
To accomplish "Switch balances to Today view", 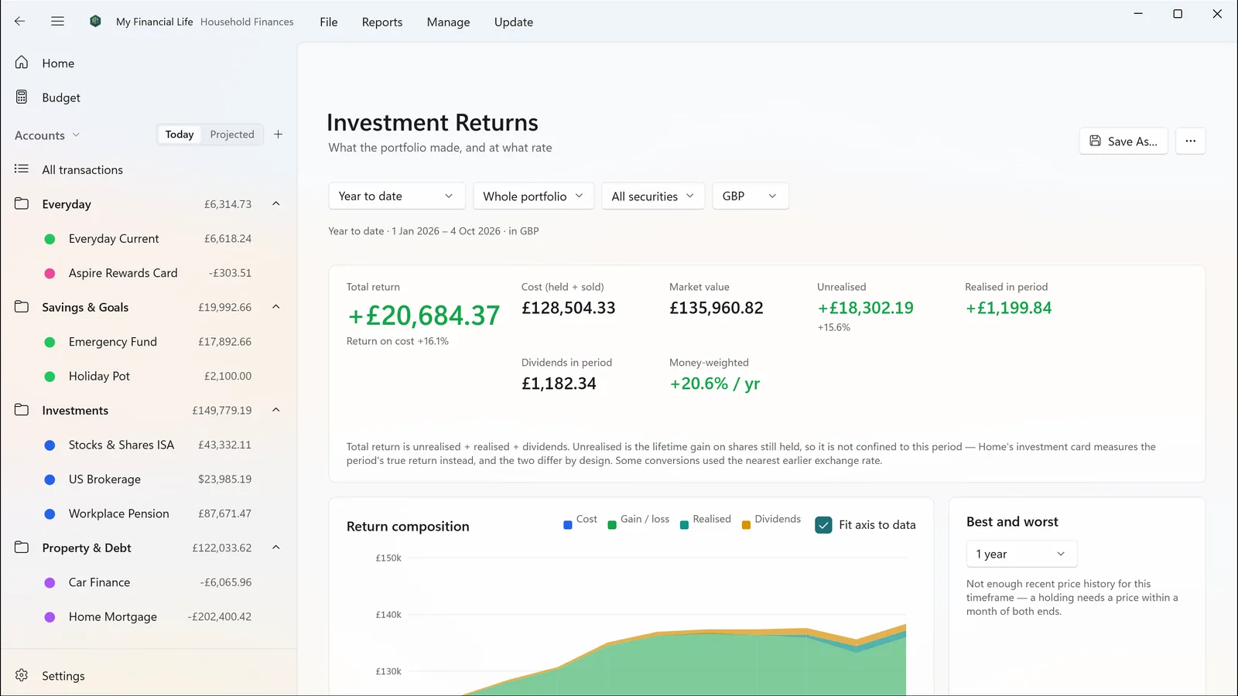I will [180, 135].
